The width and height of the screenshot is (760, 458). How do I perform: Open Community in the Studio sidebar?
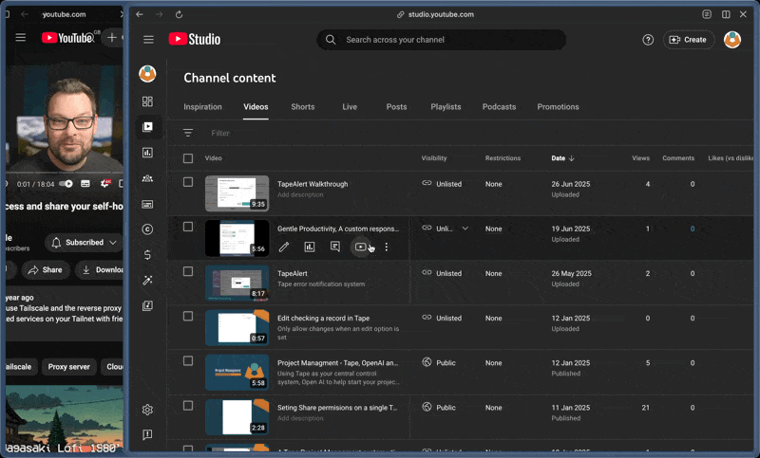pos(147,178)
